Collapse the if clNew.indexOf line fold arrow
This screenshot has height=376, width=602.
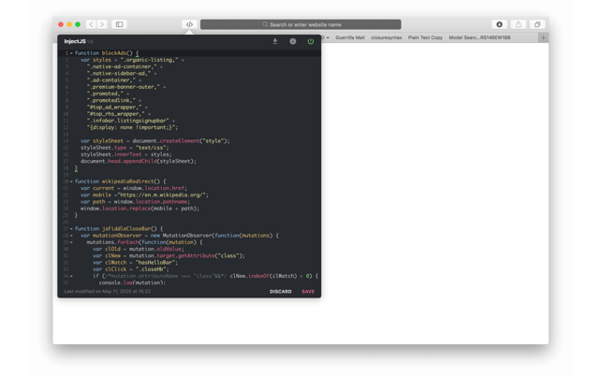71,276
